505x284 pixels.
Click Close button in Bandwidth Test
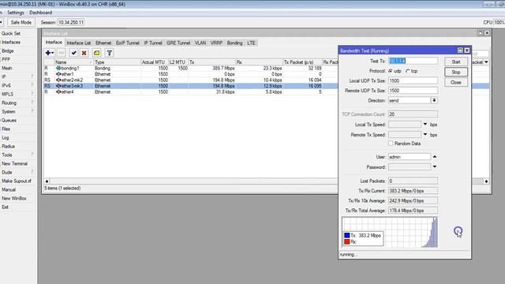tap(456, 82)
